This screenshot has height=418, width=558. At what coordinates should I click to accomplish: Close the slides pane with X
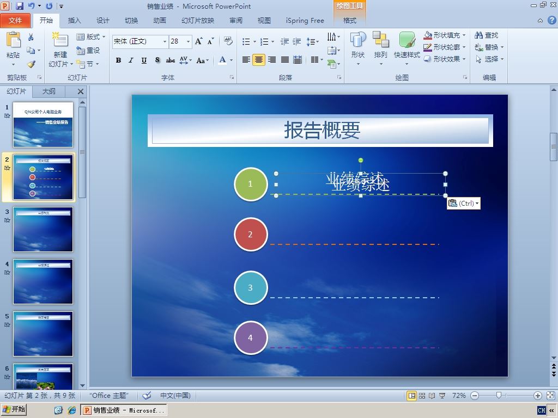click(x=81, y=91)
